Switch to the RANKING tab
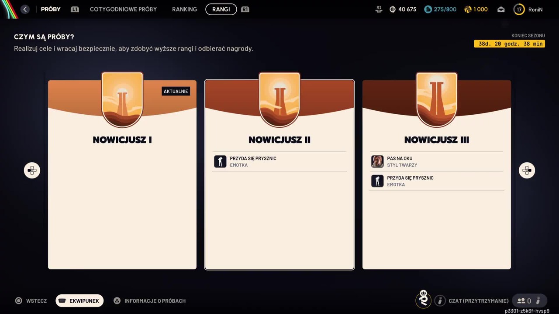Screen dimensions: 559x314 tap(184, 9)
